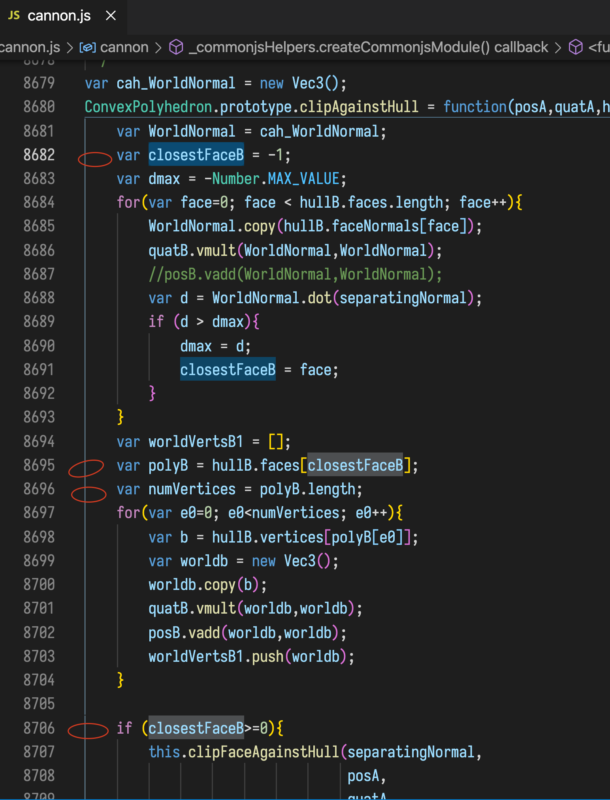Open the _commonjsHelpers.createCommonjsModule() callback breadcrumb
This screenshot has height=800, width=610.
pos(368,47)
